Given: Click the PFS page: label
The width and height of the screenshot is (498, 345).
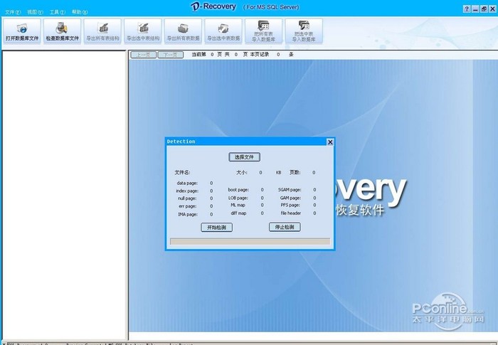Looking at the screenshot, I should click(290, 205).
